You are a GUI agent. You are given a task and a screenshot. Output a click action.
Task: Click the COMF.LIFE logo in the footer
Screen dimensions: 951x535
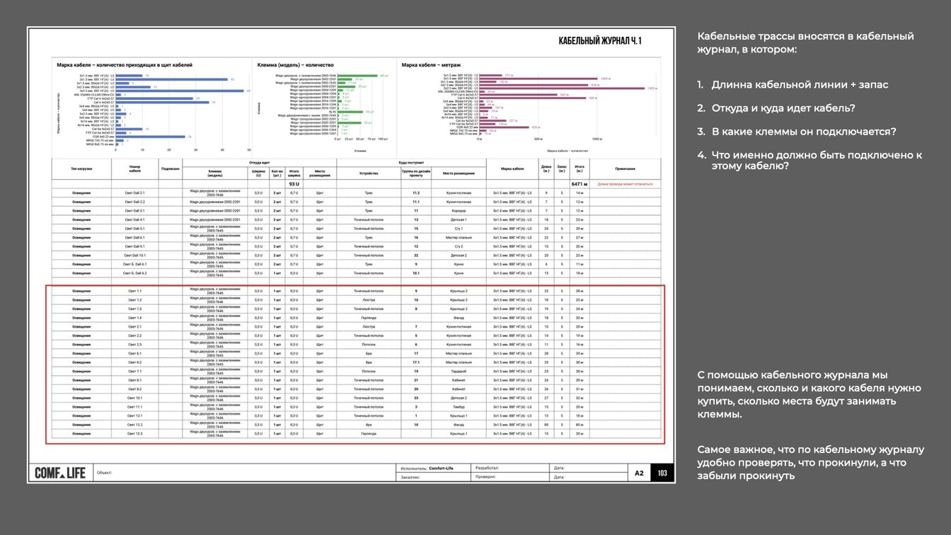60,473
